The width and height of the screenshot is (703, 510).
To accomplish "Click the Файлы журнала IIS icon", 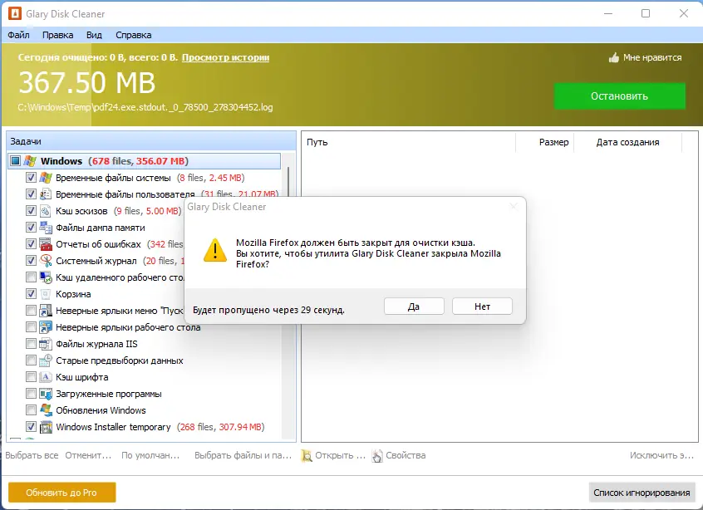I will pos(46,344).
